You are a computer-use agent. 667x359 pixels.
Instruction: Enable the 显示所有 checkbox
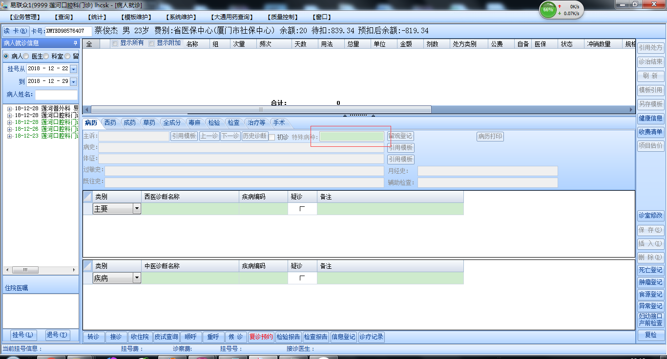coord(115,43)
